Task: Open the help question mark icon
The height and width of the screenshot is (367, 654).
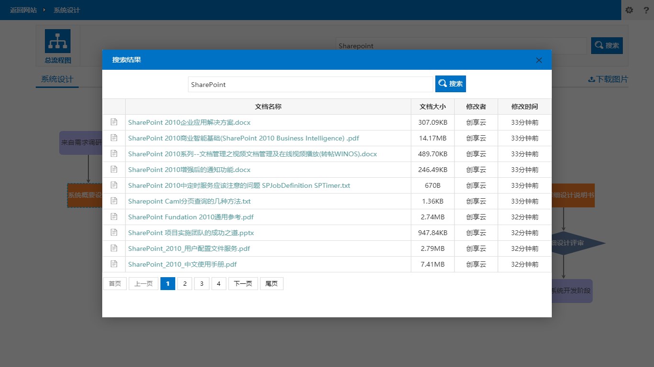Action: pyautogui.click(x=646, y=10)
